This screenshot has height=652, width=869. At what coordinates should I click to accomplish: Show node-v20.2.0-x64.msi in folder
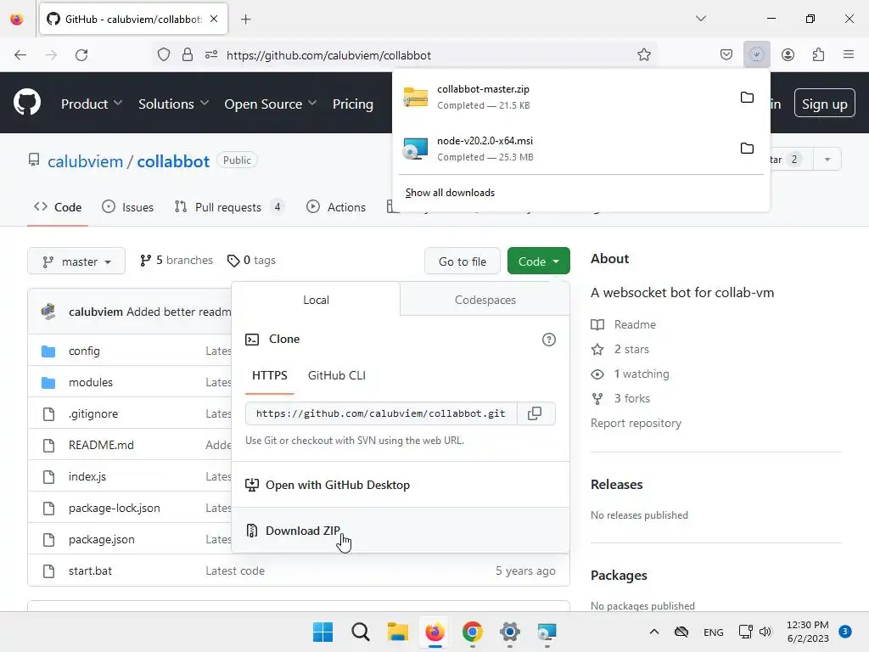[747, 148]
